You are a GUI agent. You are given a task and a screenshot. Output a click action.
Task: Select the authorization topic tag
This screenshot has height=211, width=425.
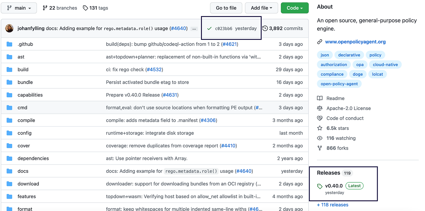coord(334,65)
